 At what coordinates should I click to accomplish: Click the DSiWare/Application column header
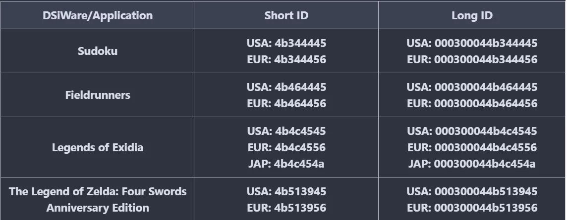(97, 15)
